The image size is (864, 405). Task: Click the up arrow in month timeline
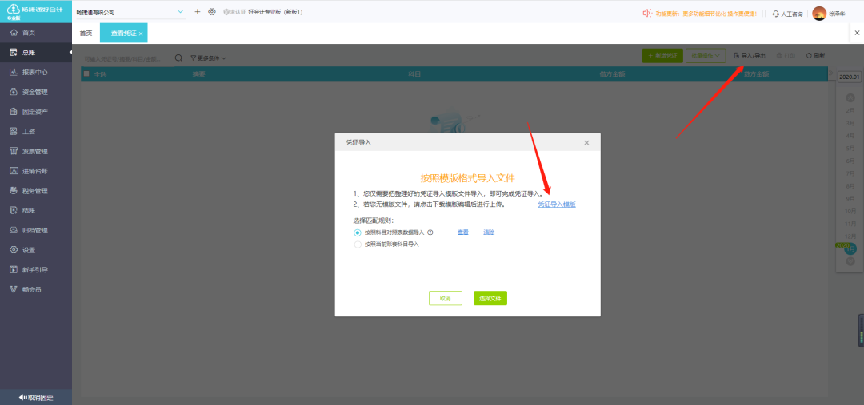coord(850,97)
